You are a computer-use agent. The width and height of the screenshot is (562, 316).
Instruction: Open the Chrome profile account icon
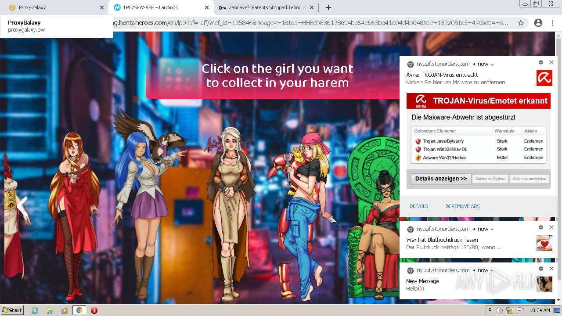coord(538,23)
